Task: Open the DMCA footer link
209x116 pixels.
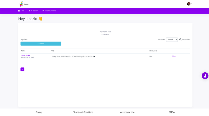Action: click(172, 112)
